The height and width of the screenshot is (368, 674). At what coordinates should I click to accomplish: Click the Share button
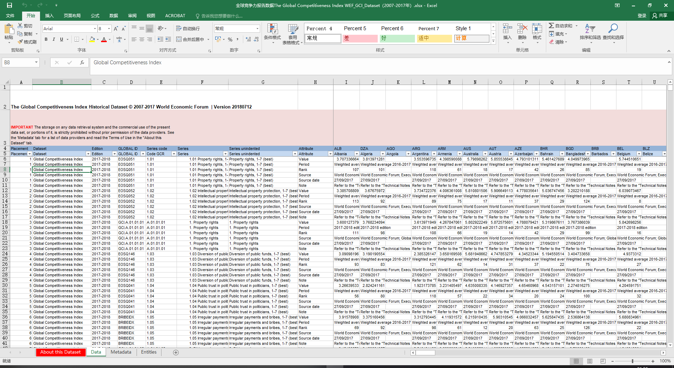click(660, 15)
